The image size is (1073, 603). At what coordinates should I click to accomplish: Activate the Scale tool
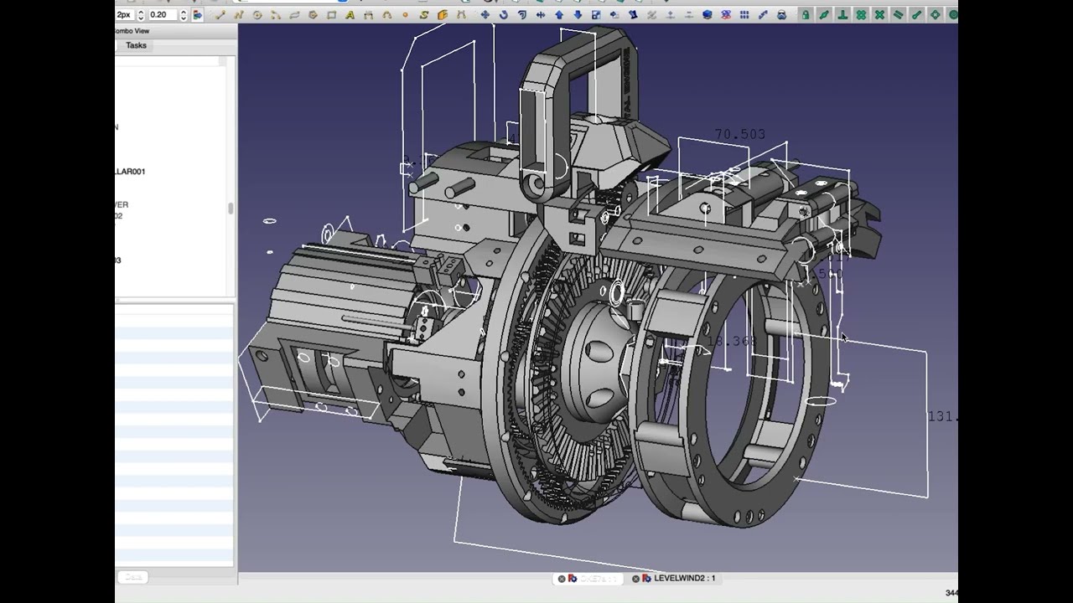(x=595, y=15)
